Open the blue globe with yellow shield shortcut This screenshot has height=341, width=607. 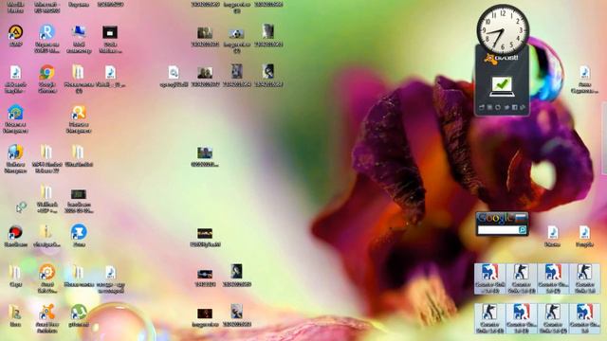pyautogui.click(x=15, y=153)
